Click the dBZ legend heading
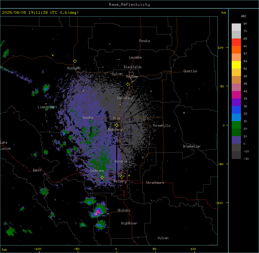This screenshot has height=253, width=259. click(243, 16)
